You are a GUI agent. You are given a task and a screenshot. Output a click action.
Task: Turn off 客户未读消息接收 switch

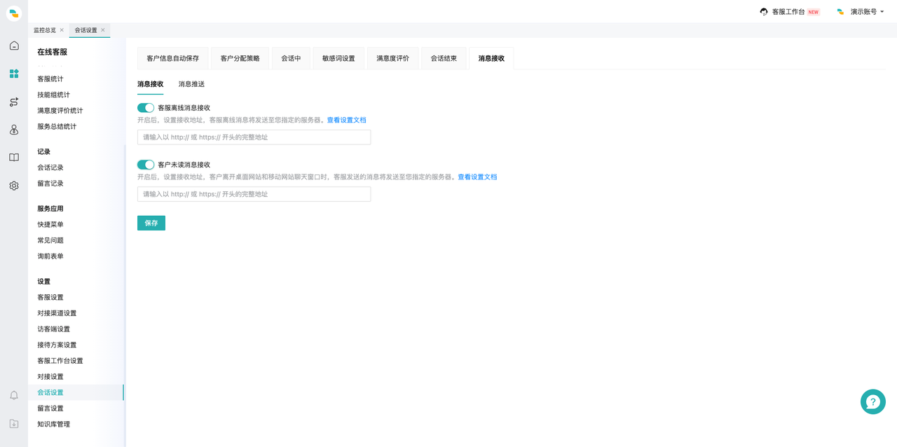coord(146,165)
